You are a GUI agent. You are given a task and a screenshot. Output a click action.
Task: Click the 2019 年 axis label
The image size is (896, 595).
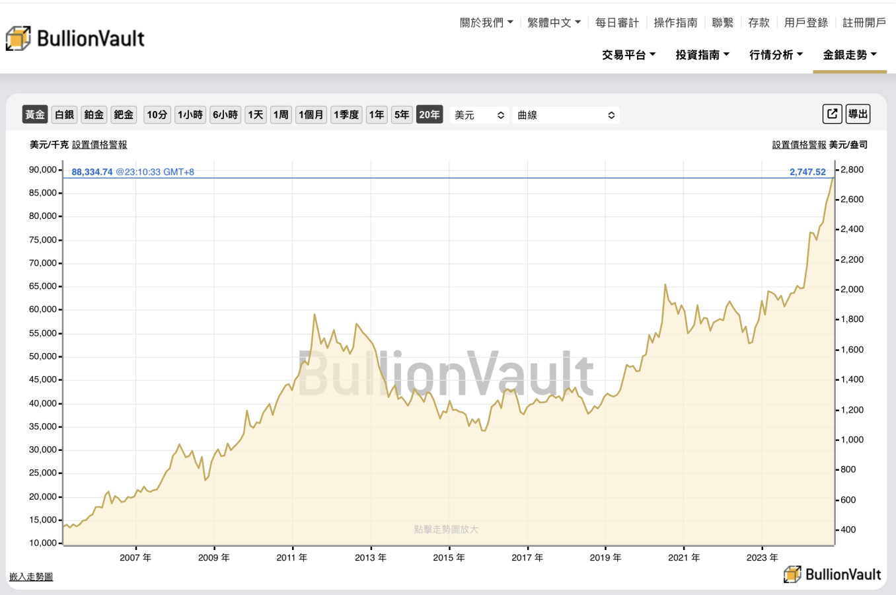point(605,557)
